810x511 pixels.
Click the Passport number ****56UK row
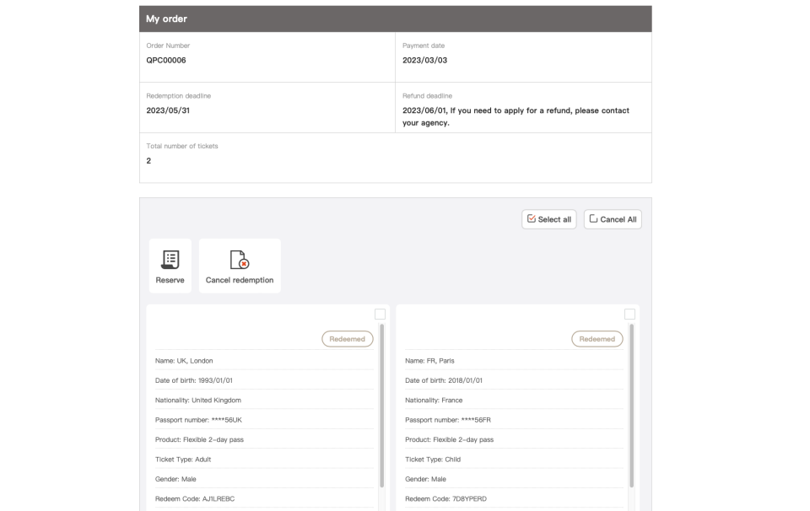[x=264, y=420]
